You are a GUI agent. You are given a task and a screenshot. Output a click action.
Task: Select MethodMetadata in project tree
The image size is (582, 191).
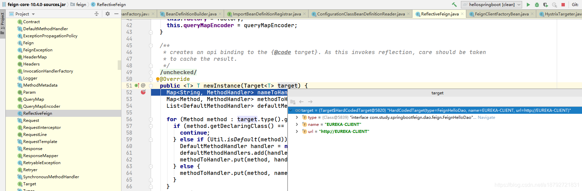click(40, 85)
